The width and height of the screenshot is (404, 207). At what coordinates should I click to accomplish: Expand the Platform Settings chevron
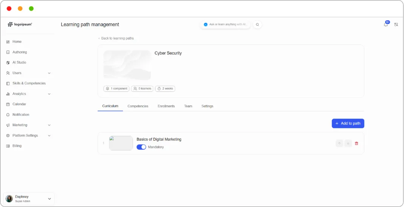coord(49,135)
